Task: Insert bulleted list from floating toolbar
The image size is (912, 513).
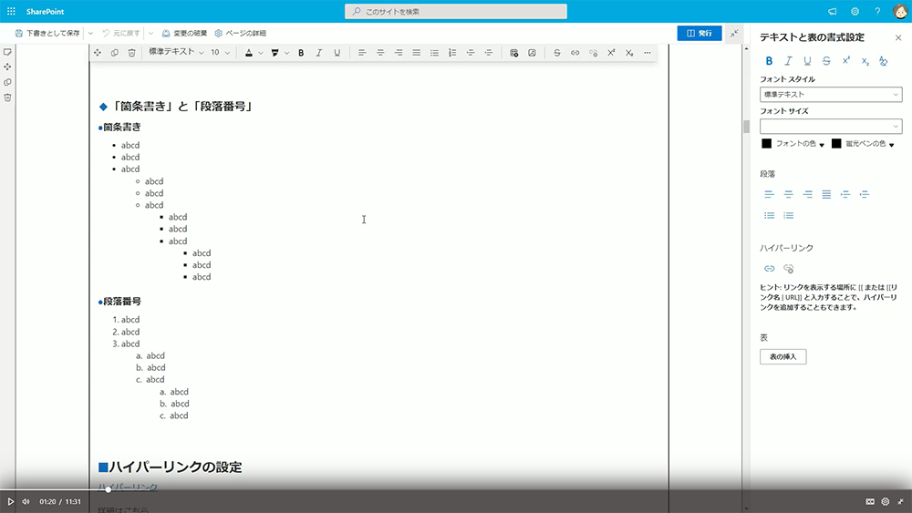Action: [434, 53]
